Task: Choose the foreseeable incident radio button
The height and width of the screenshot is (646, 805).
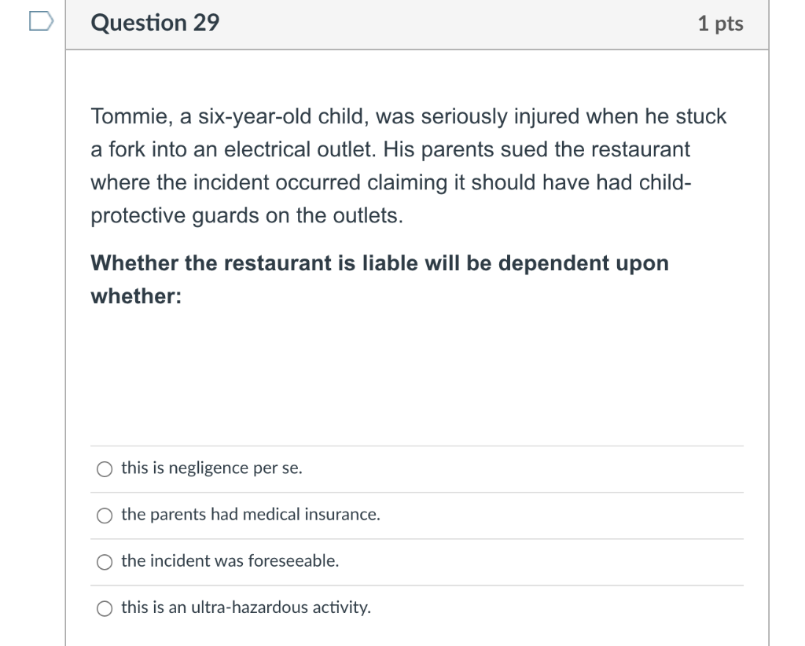Action: point(103,562)
